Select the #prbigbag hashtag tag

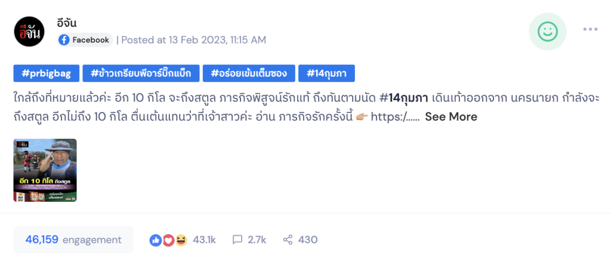[46, 73]
